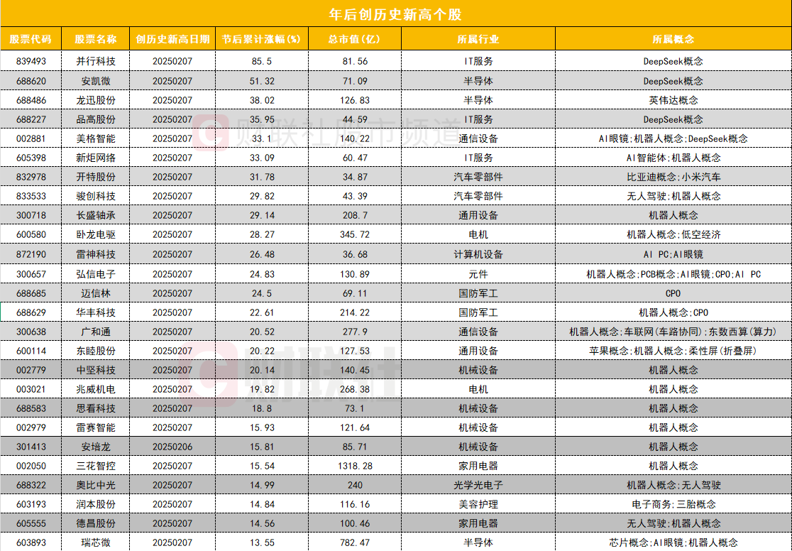Select the 股票名称 column header
This screenshot has width=792, height=551.
tap(97, 40)
